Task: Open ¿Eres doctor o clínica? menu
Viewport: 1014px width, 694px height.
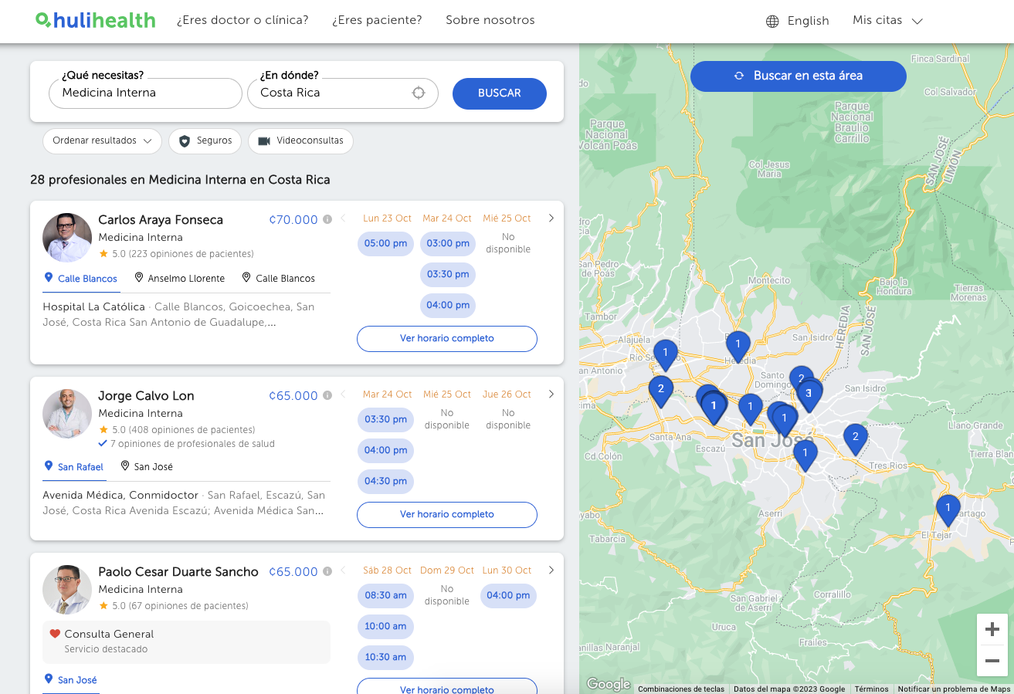Action: pyautogui.click(x=242, y=20)
